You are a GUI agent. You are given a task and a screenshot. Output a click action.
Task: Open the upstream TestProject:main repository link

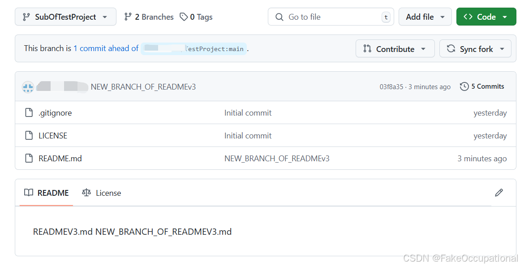[x=193, y=49]
